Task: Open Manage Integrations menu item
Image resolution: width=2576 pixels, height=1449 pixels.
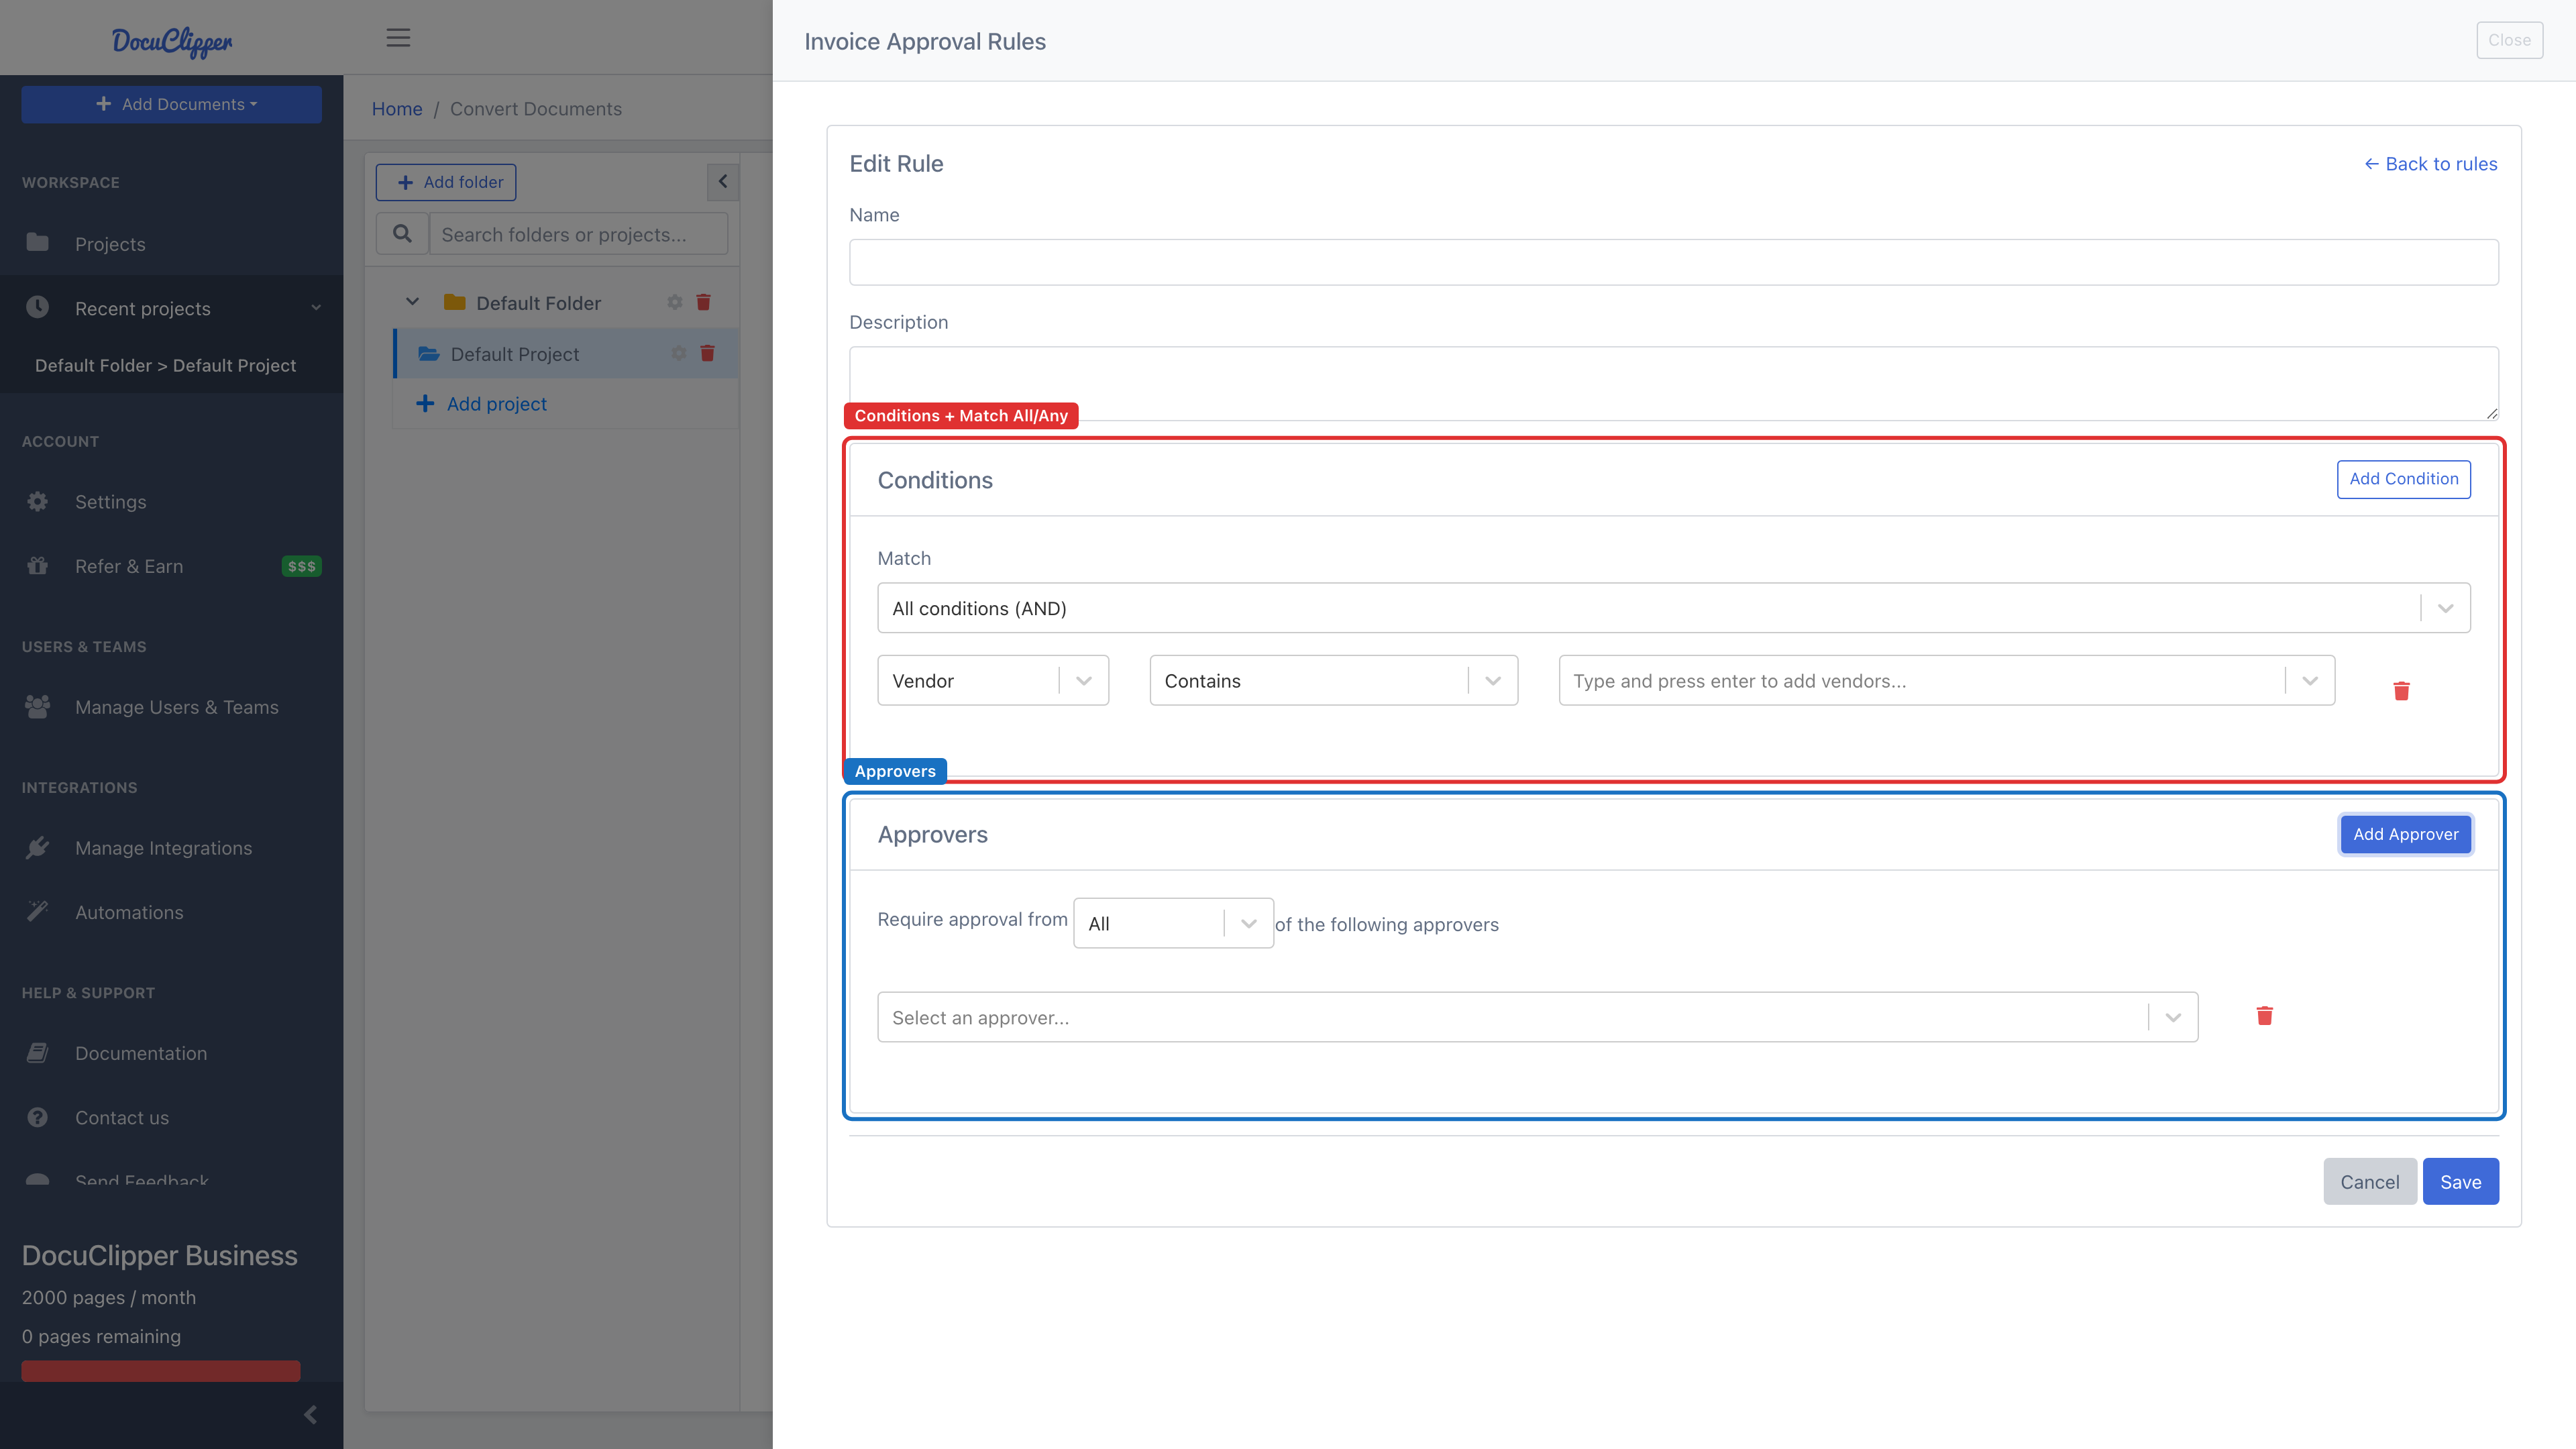Action: pos(163,848)
